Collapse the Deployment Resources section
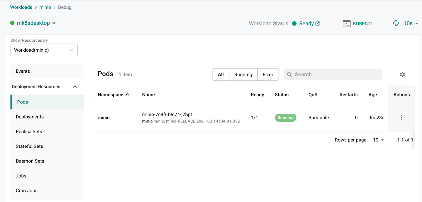The image size is (422, 202). 75,87
